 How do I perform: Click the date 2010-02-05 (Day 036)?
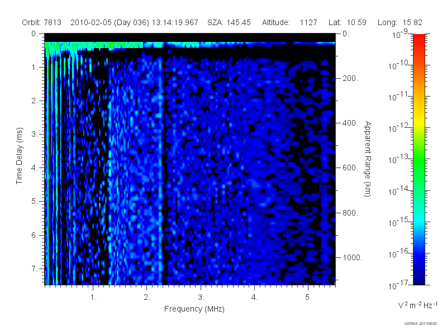coord(110,22)
